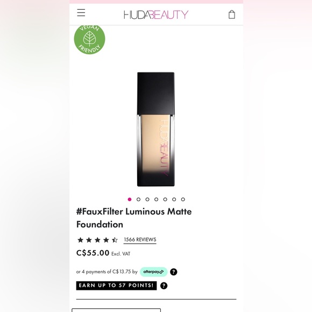Click the FauxFilter Luminous Matte Foundation title
This screenshot has width=312, height=312.
point(134,218)
